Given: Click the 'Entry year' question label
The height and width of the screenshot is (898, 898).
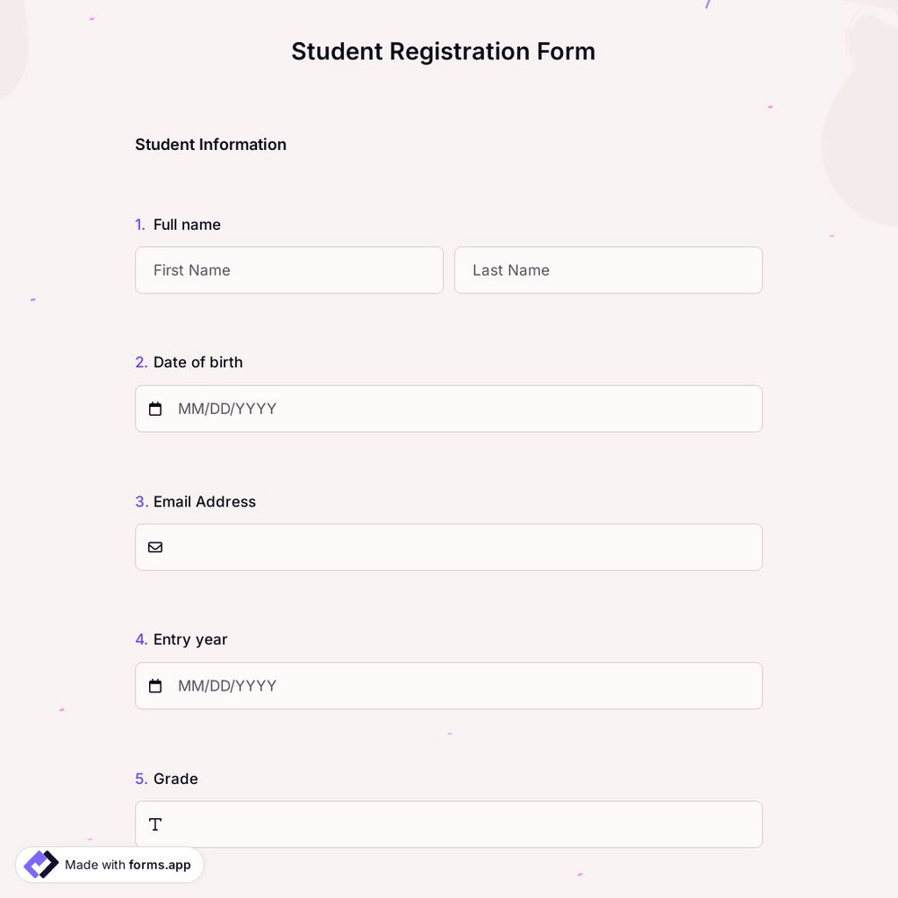Looking at the screenshot, I should tap(189, 639).
